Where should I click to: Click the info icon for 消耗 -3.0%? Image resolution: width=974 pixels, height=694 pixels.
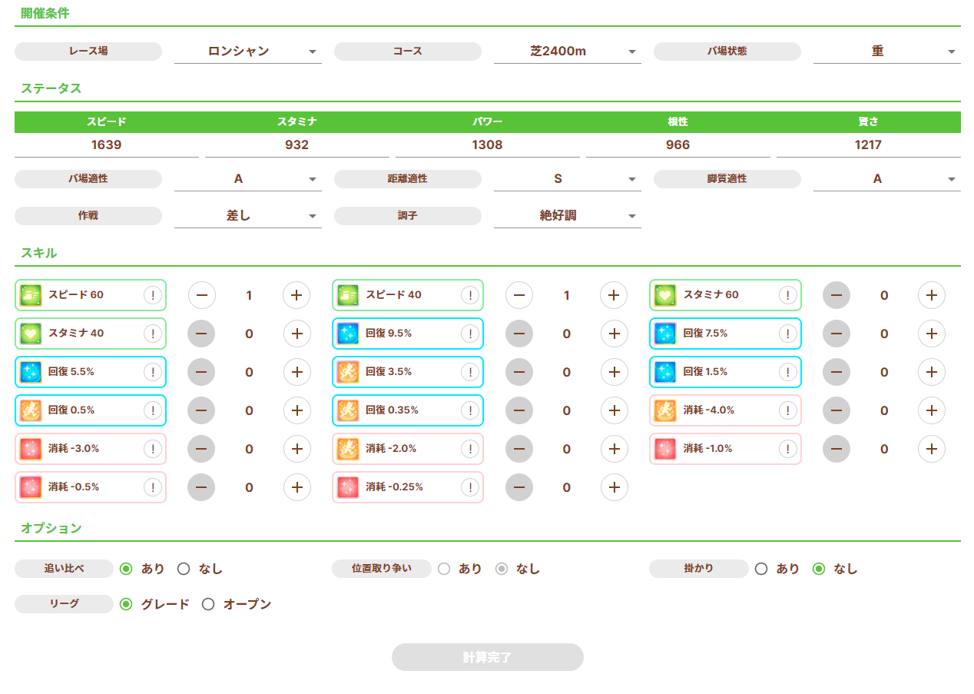click(x=153, y=449)
